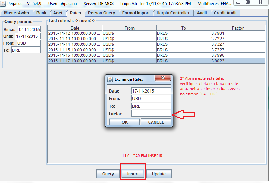
Task: Select the 2015-11-13 rate row
Action: pyautogui.click(x=156, y=39)
